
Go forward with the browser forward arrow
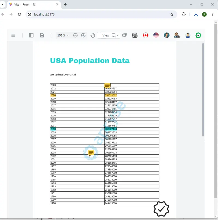(11, 14)
